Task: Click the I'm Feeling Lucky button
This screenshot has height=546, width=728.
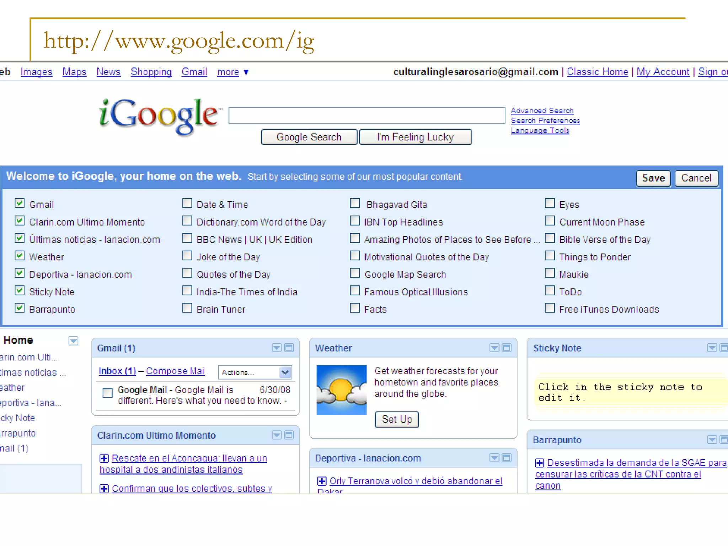Action: (x=416, y=137)
